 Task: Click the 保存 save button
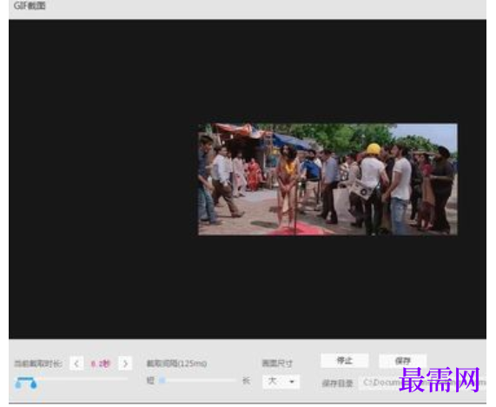click(403, 360)
